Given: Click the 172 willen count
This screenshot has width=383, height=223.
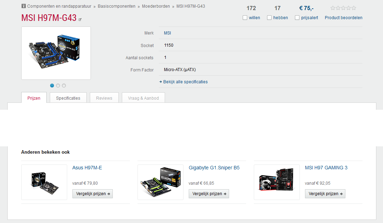Looking at the screenshot, I should click(251, 8).
